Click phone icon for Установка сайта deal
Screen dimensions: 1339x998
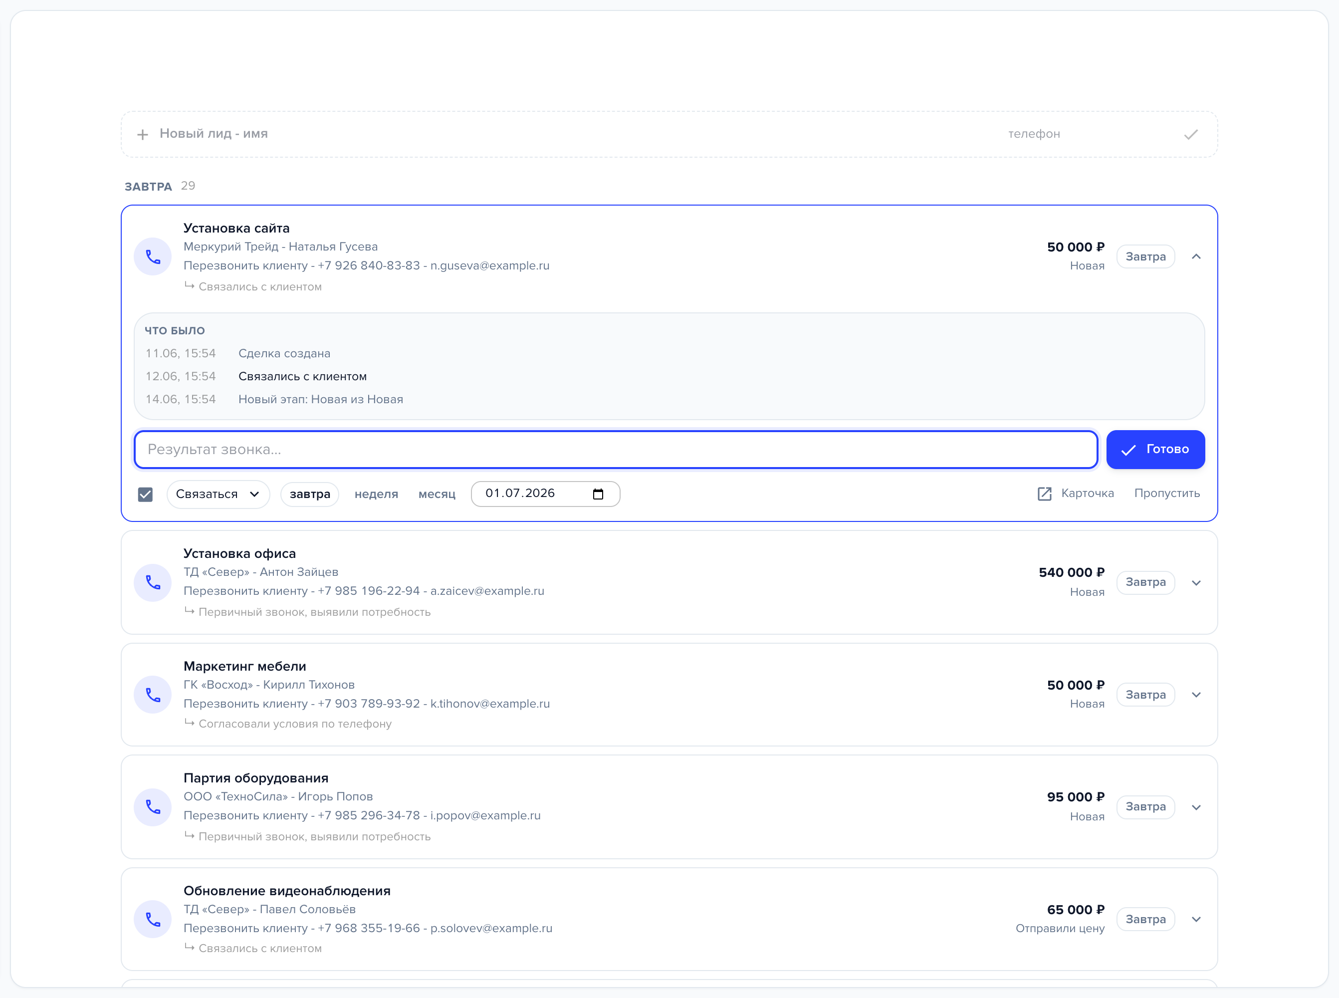coord(153,257)
